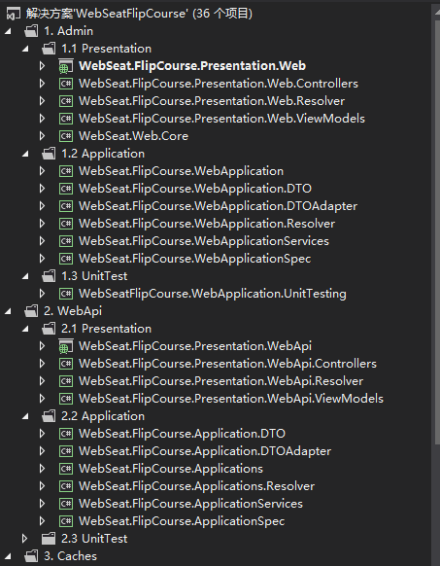Viewport: 440px width, 566px height.
Task: Click the folder icon of 1. Admin
Action: [31, 31]
